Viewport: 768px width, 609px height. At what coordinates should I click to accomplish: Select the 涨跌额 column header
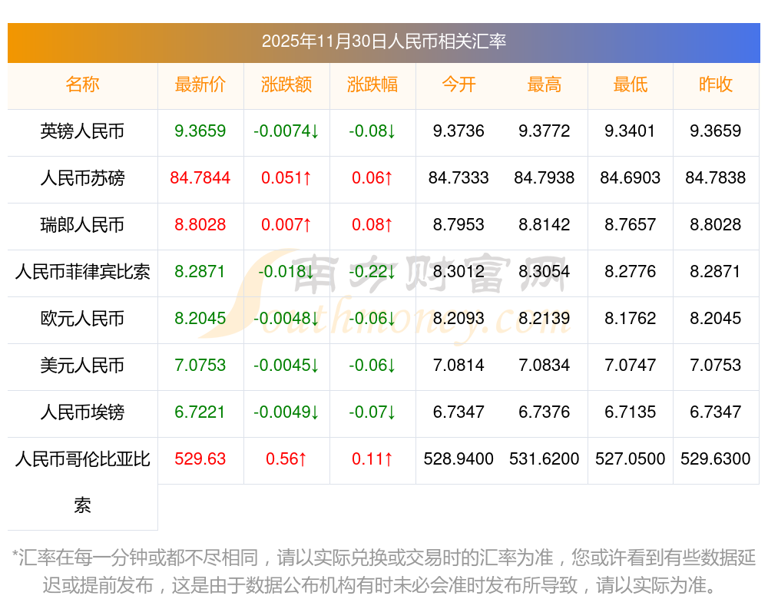point(286,84)
